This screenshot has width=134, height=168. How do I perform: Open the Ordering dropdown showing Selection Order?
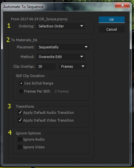[61, 26]
